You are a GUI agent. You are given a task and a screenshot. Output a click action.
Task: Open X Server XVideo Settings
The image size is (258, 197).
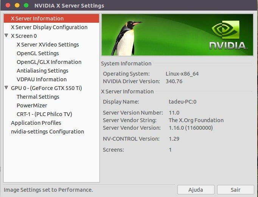pyautogui.click(x=48, y=45)
